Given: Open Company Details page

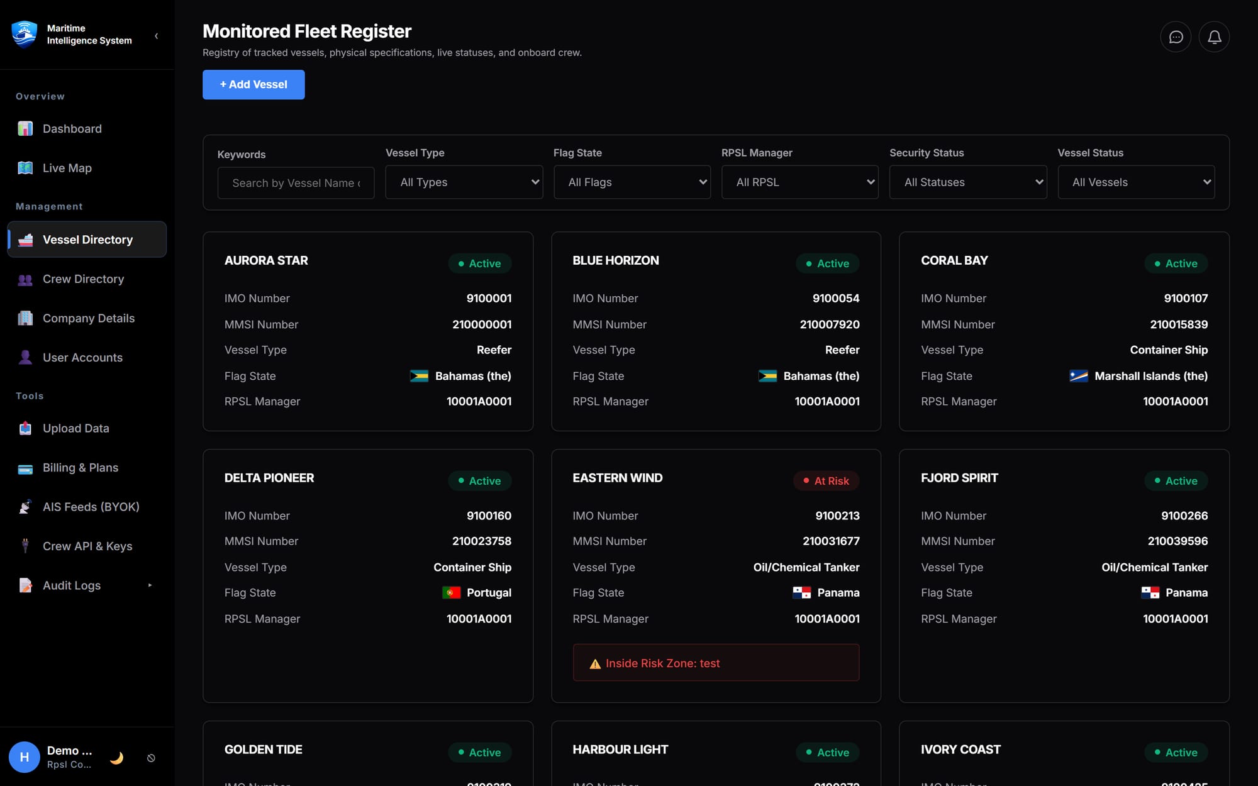Looking at the screenshot, I should click(x=87, y=318).
